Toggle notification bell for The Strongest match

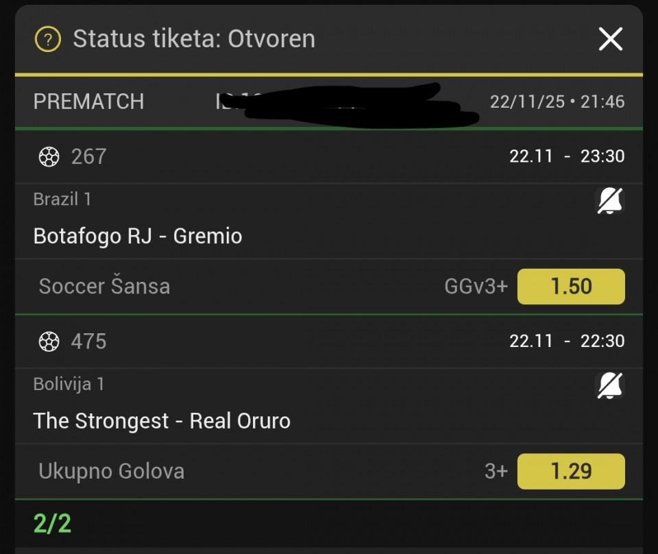[609, 387]
